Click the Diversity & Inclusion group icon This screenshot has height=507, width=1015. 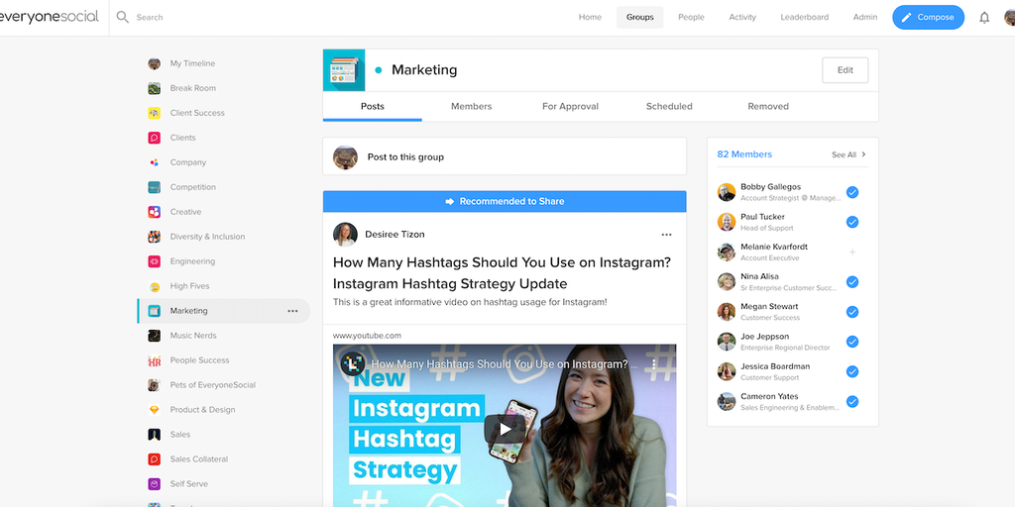tap(154, 237)
